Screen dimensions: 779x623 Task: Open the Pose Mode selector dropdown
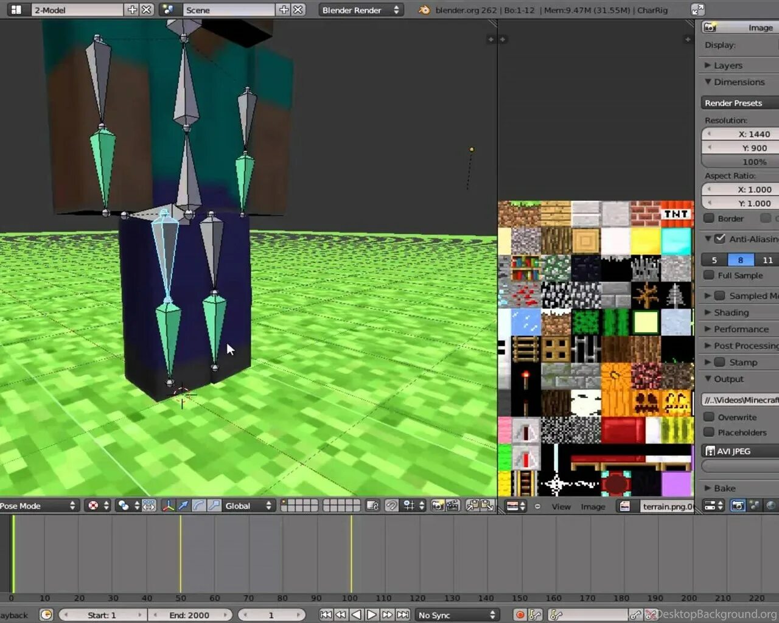(39, 506)
